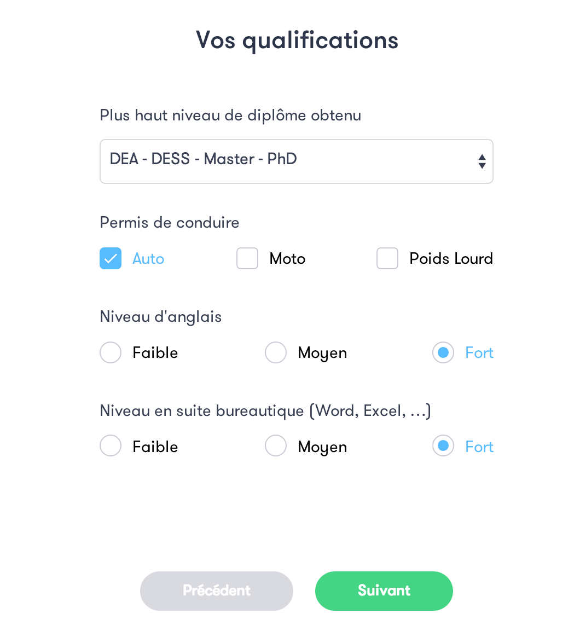Viewport: 580px width, 625px height.
Task: Enable the Poids Lourd checkbox
Action: coord(387,258)
